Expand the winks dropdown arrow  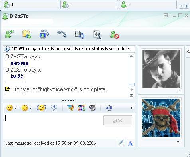point(31,108)
